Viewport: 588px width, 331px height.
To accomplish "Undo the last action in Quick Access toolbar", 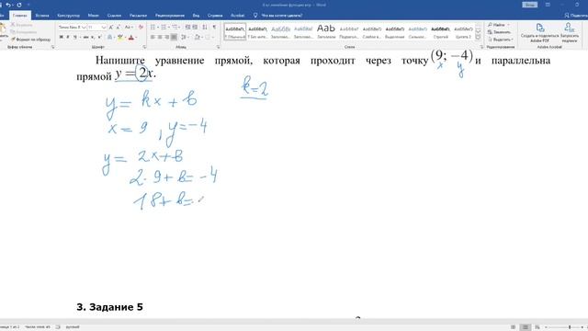I will point(8,5).
